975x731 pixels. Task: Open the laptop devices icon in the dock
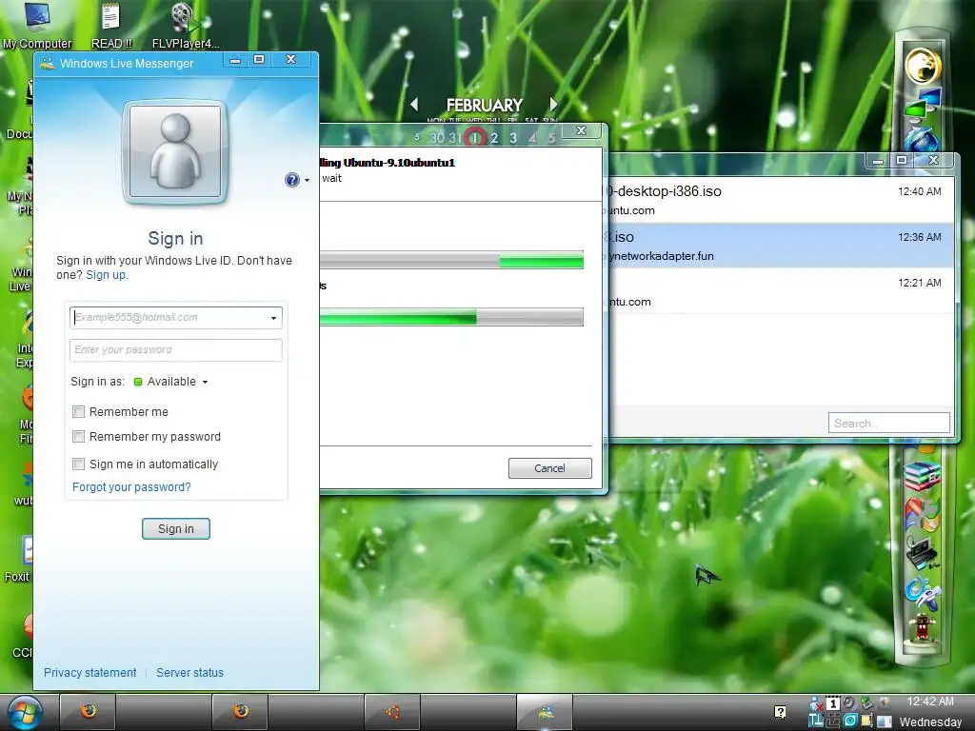click(x=922, y=553)
